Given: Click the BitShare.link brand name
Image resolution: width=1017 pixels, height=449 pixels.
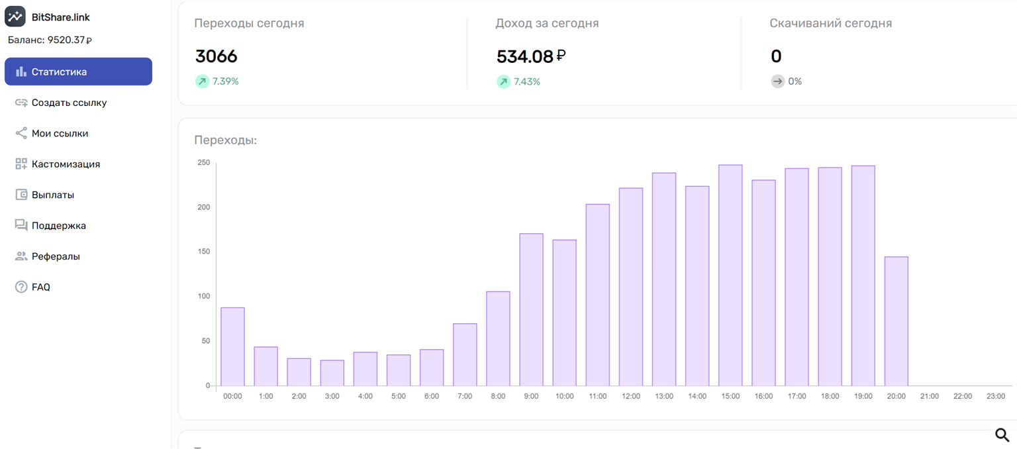Looking at the screenshot, I should 60,17.
